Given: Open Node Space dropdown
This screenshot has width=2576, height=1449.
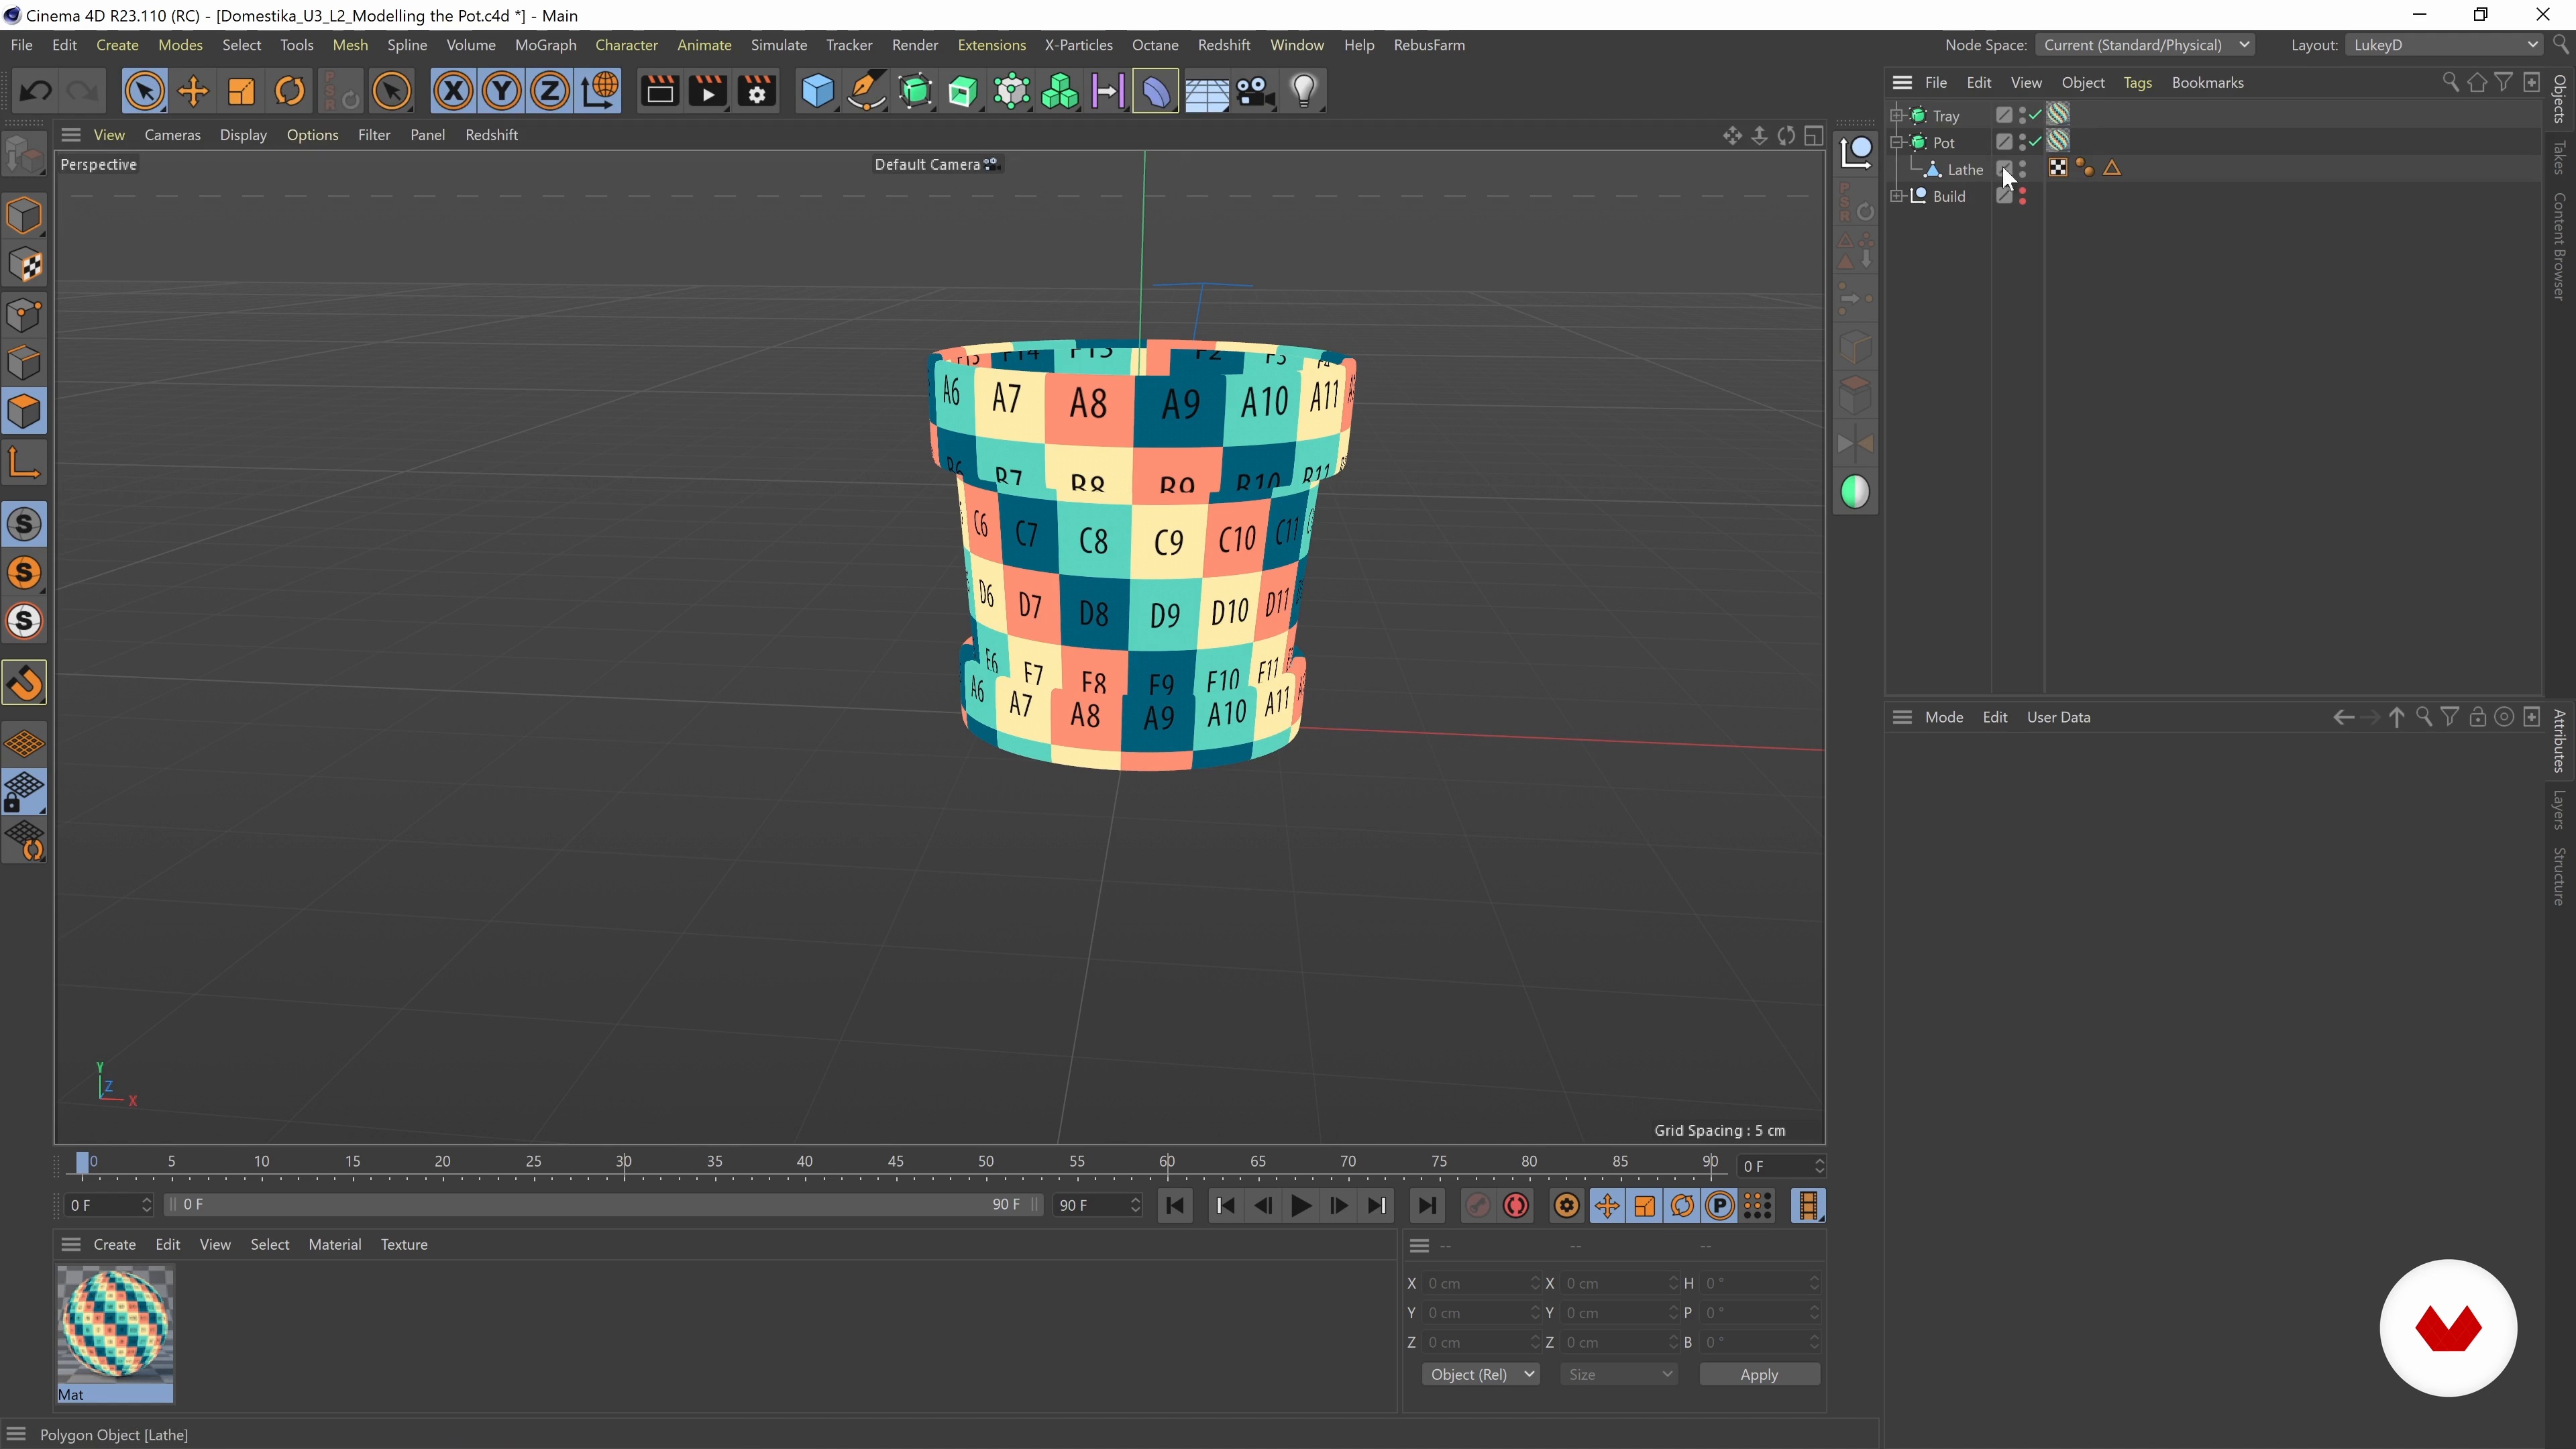Looking at the screenshot, I should (2144, 45).
